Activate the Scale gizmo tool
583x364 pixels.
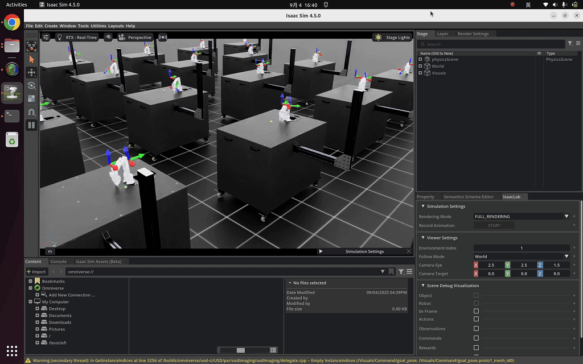(x=32, y=98)
